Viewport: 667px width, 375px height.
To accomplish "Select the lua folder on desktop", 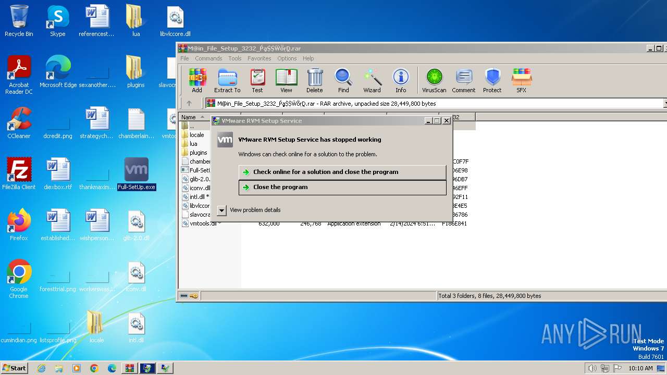I will [136, 21].
